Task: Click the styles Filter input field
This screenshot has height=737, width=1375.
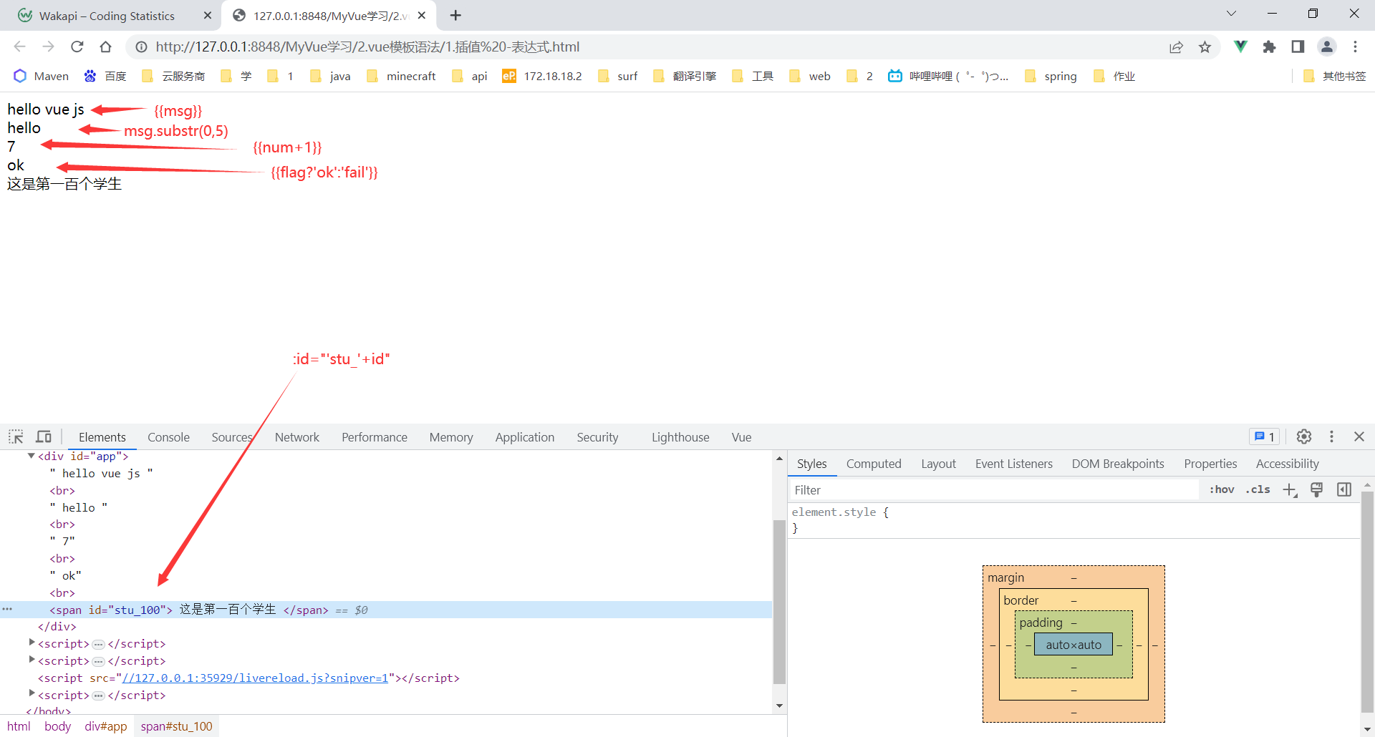Action: tap(994, 490)
